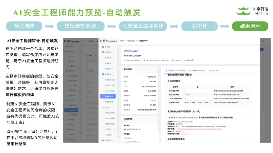This screenshot has width=273, height=153.
Task: Click the 策略管理 cube icon
Action: (x=103, y=140)
